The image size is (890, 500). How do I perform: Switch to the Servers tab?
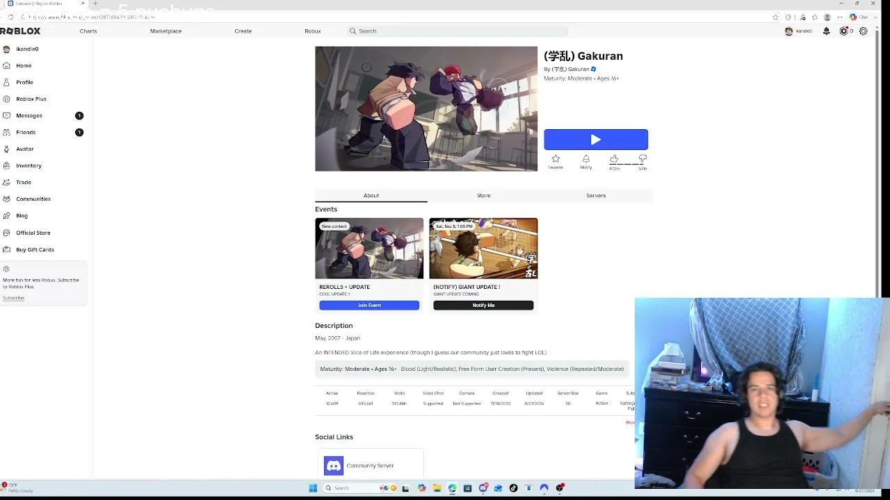point(596,195)
